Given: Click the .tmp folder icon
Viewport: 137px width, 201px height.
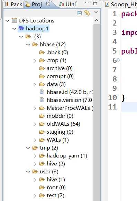Looking at the screenshot, I should pos(42,60).
